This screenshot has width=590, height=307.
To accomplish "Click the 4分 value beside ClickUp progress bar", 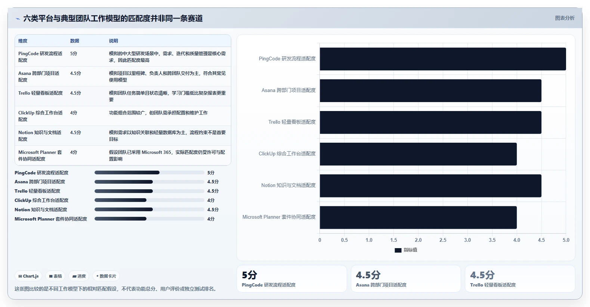I will pyautogui.click(x=211, y=200).
